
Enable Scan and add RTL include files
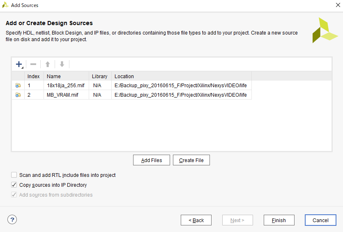point(14,175)
